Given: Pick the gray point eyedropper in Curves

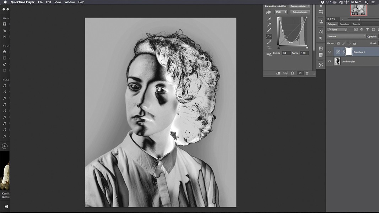Looking at the screenshot, I should click(269, 24).
